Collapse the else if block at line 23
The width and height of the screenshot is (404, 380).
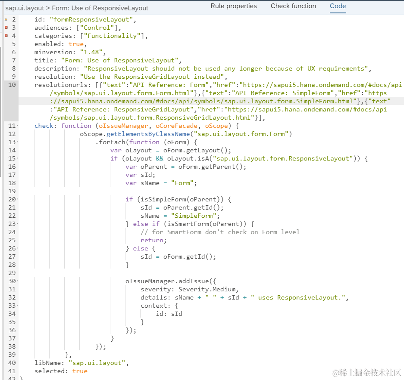[x=17, y=224]
